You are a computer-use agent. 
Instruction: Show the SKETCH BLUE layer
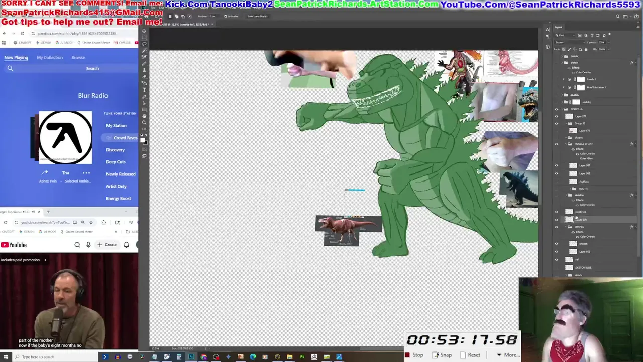tap(557, 267)
